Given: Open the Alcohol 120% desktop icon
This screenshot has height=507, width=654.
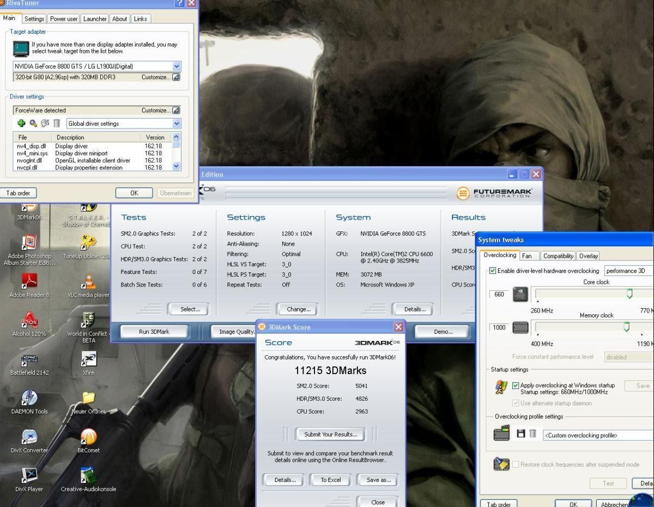Looking at the screenshot, I should [30, 319].
